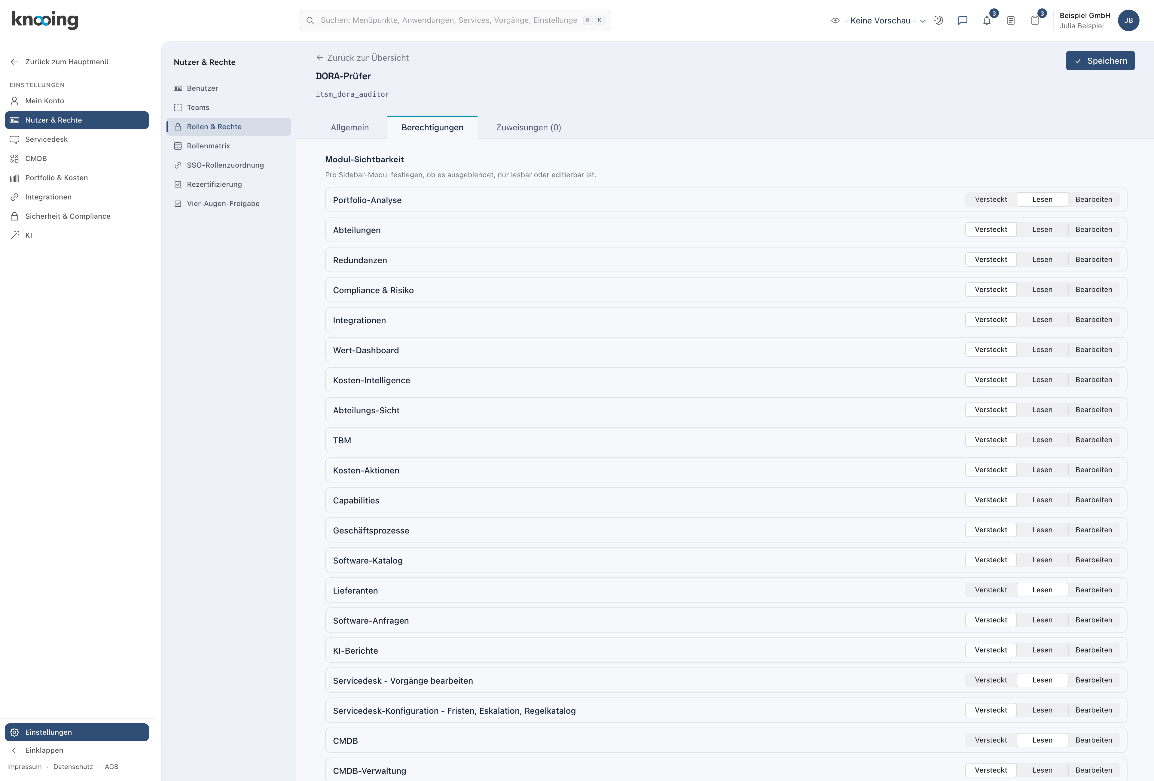Set CMDB to Versteckt
The width and height of the screenshot is (1154, 781).
[x=991, y=740]
